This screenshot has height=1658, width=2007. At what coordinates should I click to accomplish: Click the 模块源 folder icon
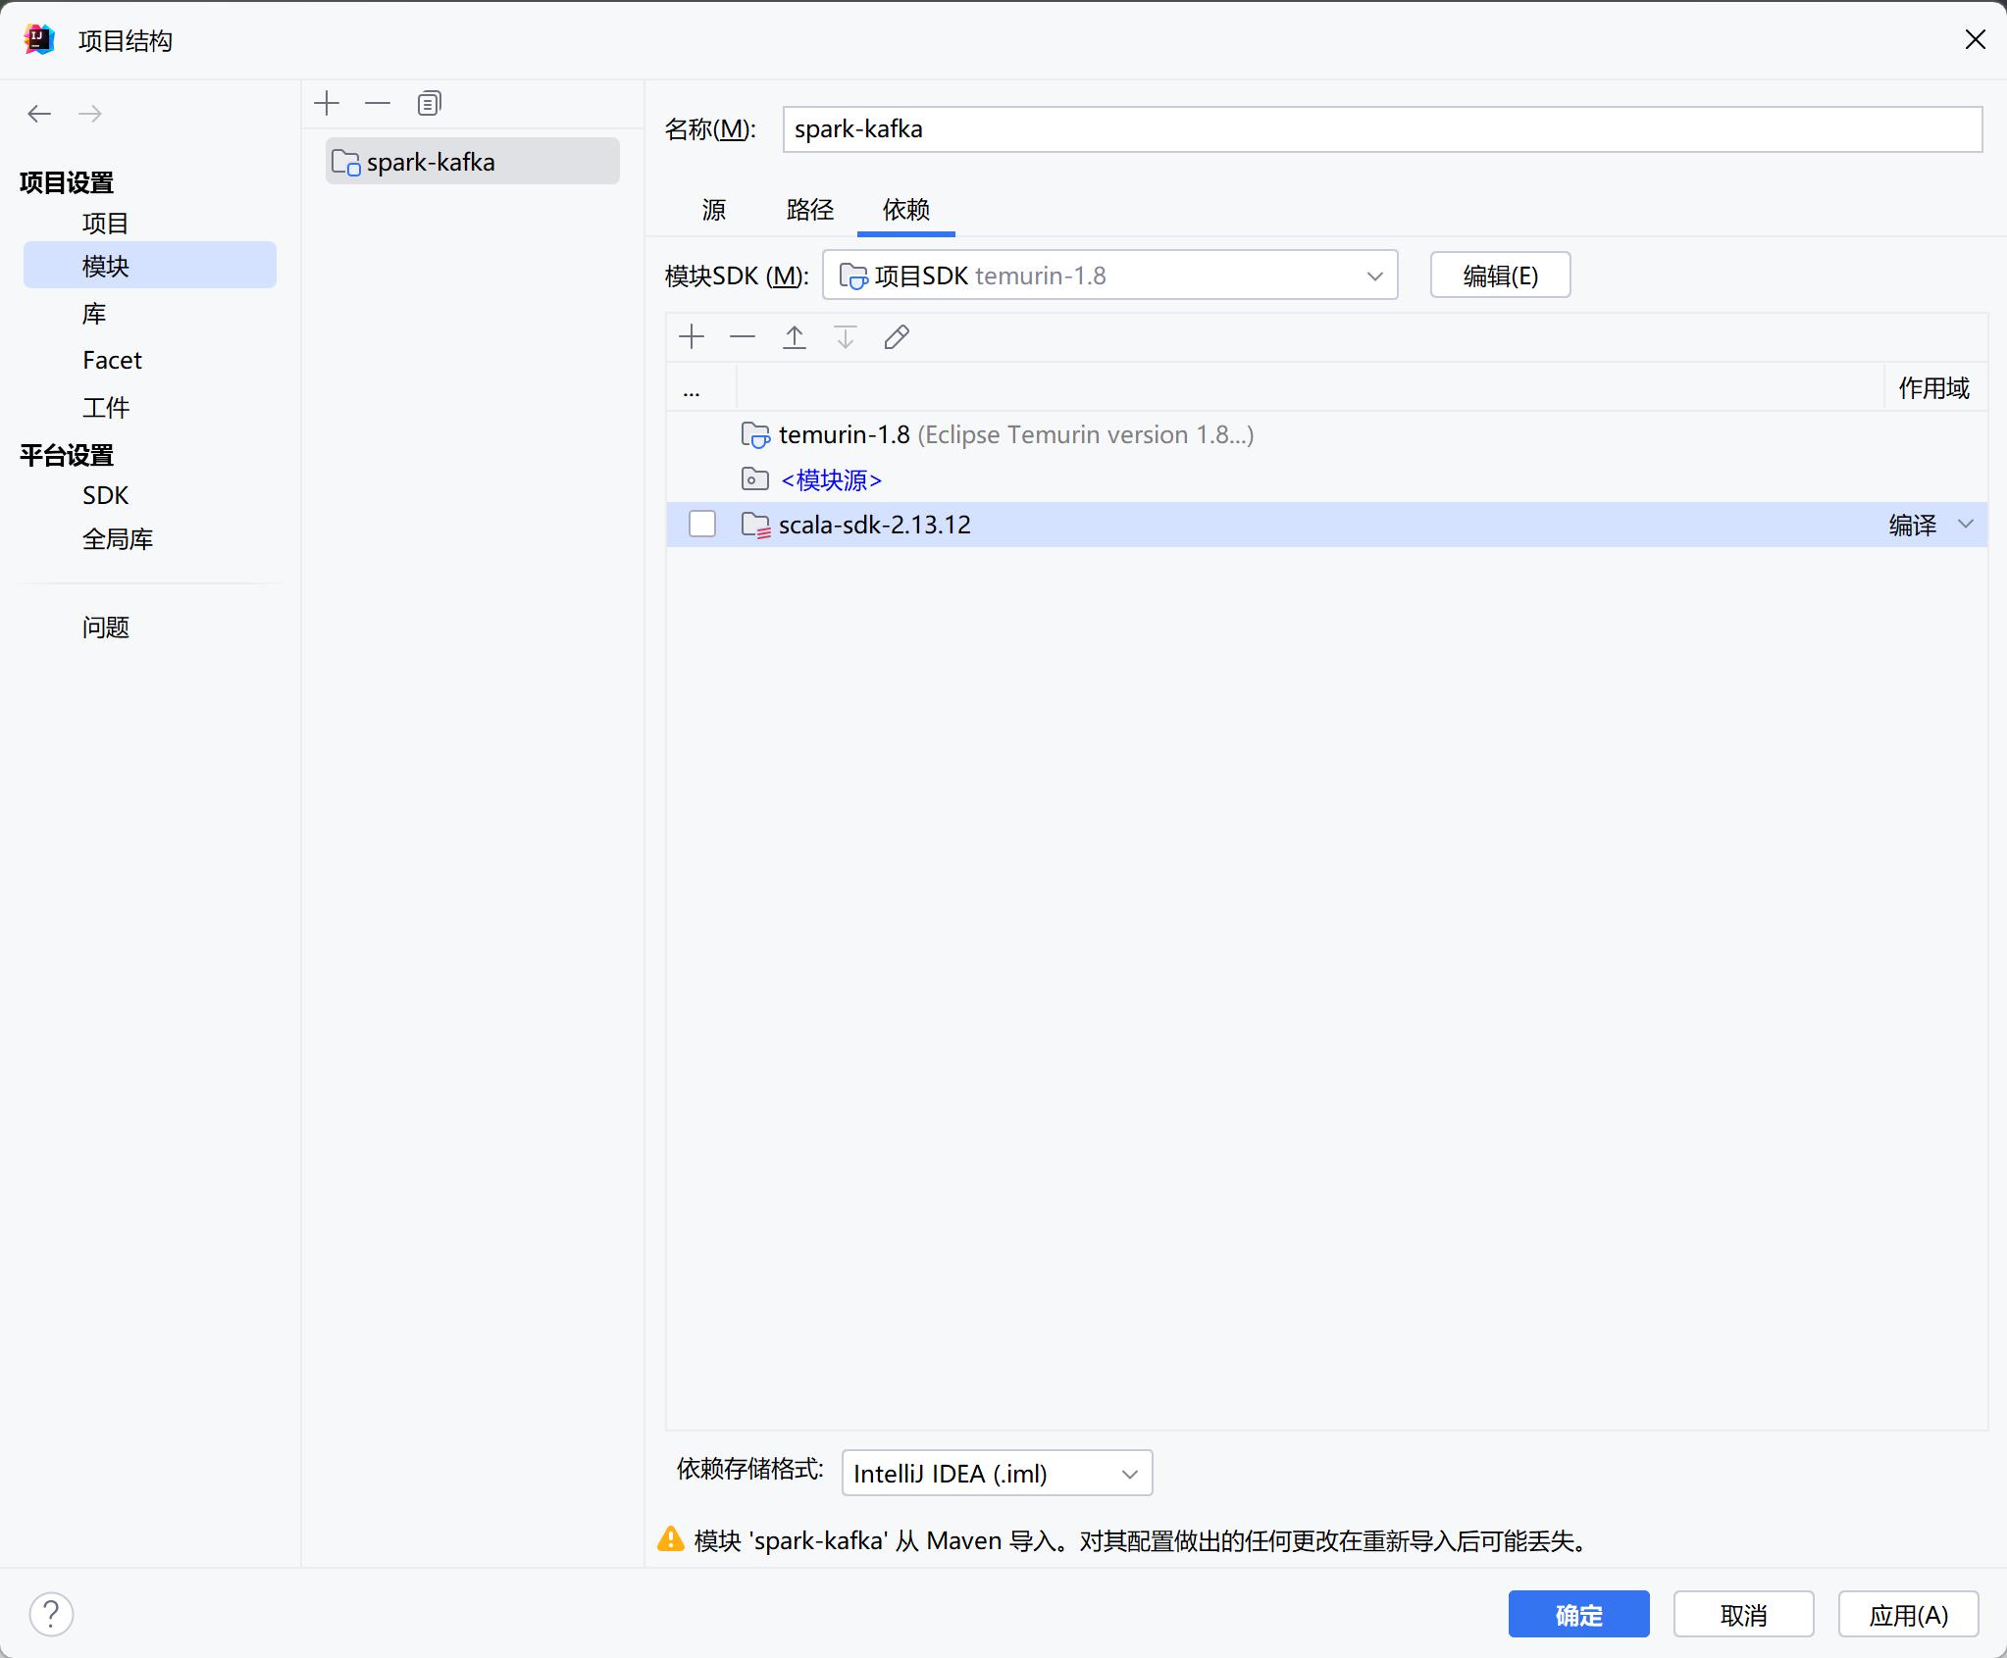click(754, 479)
